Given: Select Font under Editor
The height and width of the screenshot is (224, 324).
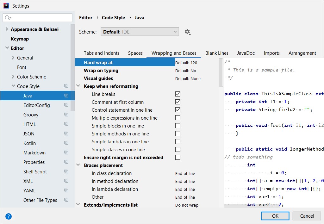Looking at the screenshot, I should (22, 67).
